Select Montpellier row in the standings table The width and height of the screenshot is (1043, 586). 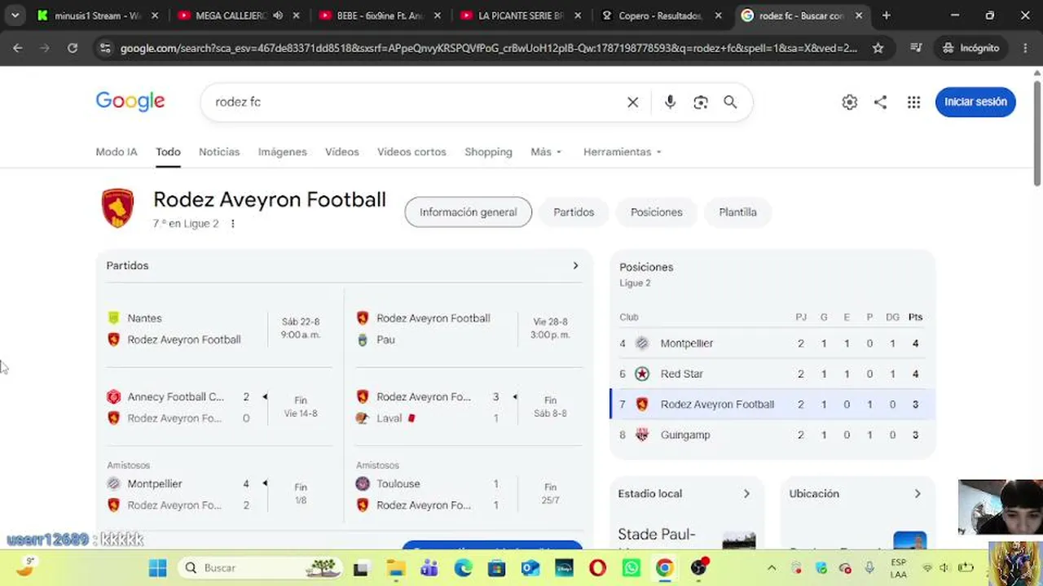772,343
